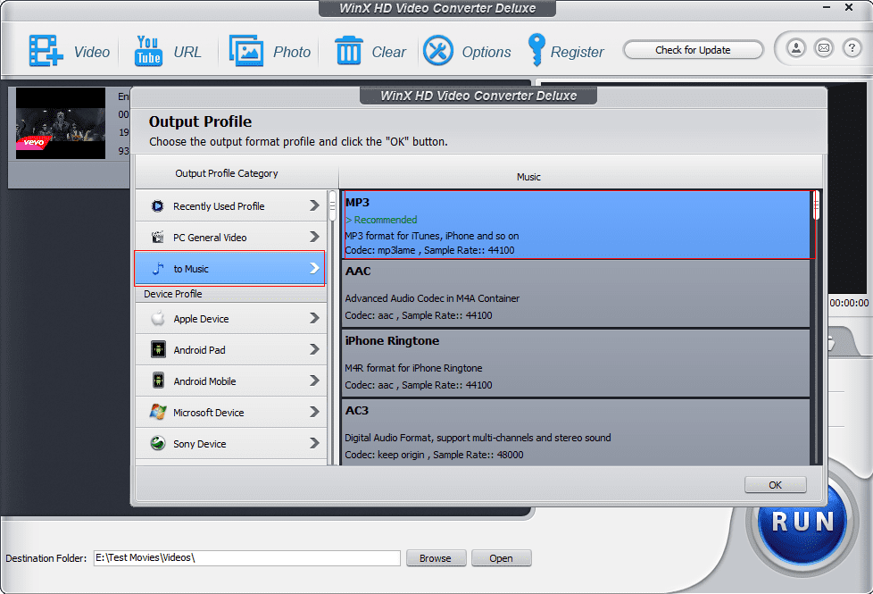Click the Photo slideshow icon
The width and height of the screenshot is (873, 594).
point(246,51)
